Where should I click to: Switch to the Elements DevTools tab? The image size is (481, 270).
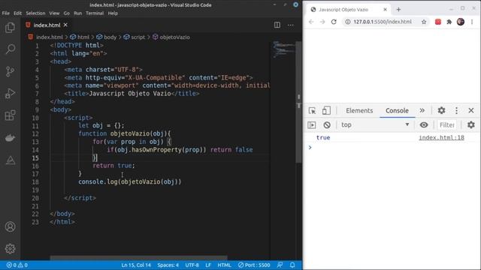(359, 110)
